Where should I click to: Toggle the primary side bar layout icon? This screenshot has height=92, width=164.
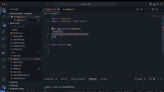[x=151, y=4]
